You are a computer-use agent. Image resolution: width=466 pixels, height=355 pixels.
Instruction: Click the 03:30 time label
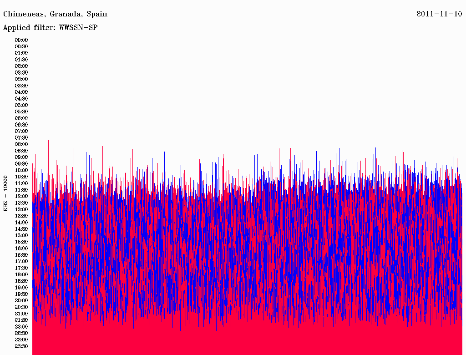pos(21,86)
